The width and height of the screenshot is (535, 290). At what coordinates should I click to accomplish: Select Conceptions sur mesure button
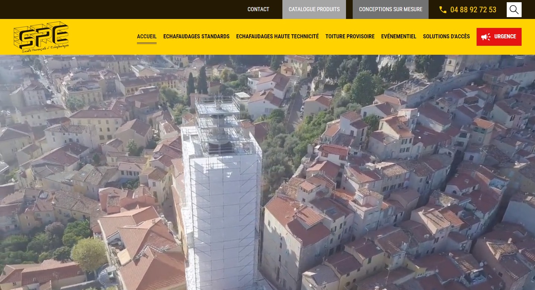[x=390, y=9]
